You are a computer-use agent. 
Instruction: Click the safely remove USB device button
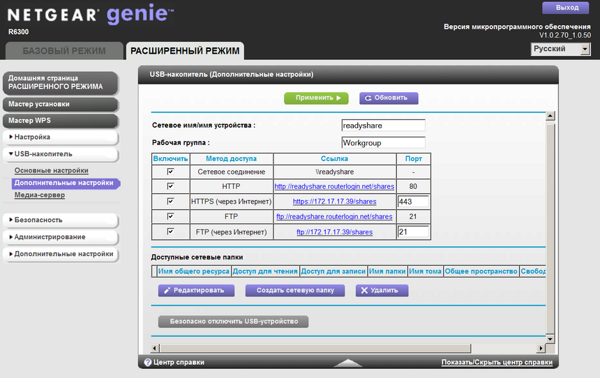(x=234, y=322)
